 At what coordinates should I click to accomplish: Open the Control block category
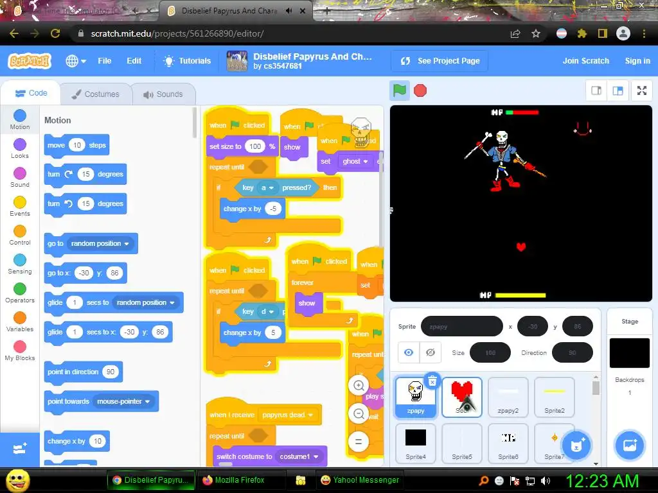click(x=20, y=235)
